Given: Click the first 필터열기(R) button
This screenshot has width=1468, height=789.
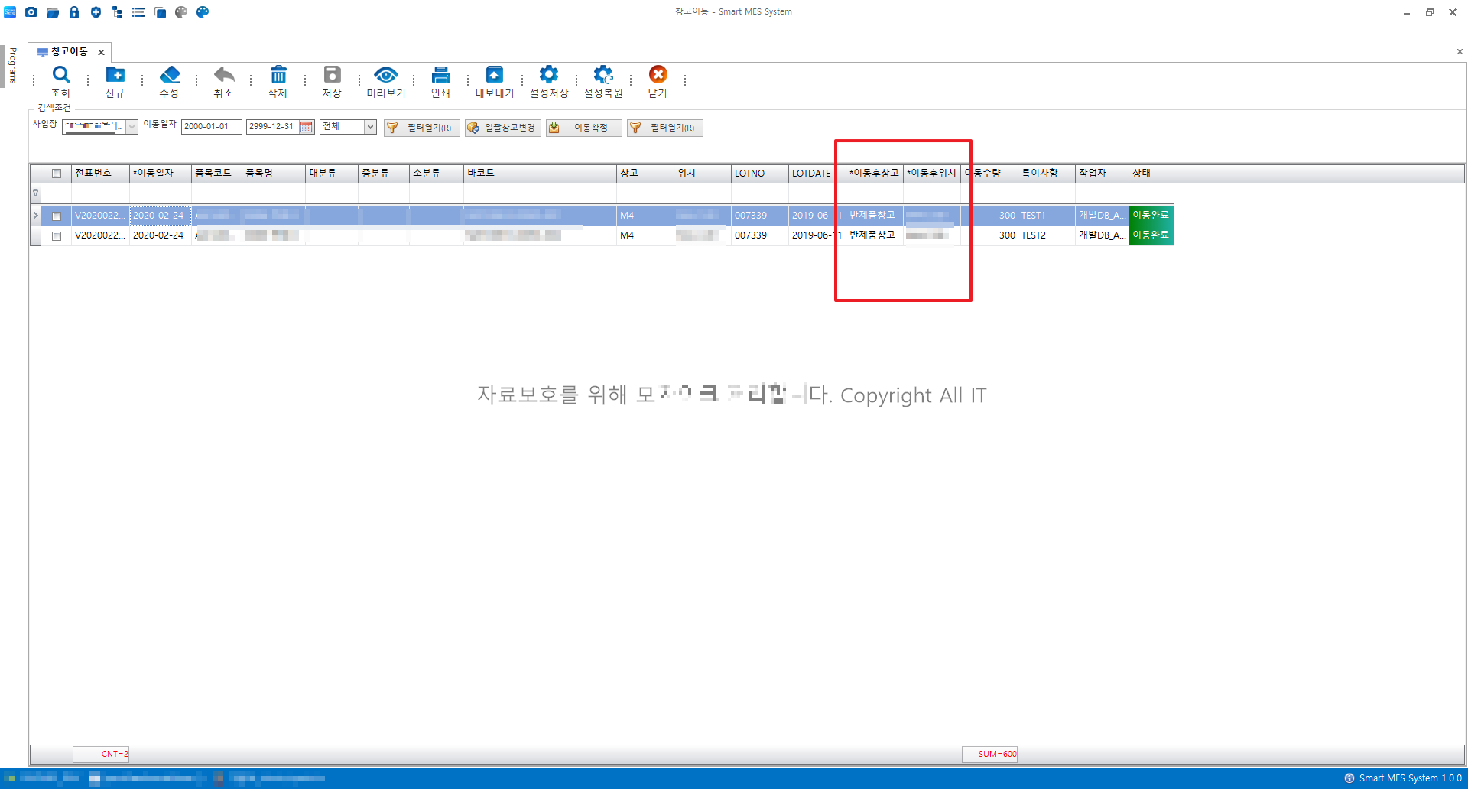Looking at the screenshot, I should [421, 128].
